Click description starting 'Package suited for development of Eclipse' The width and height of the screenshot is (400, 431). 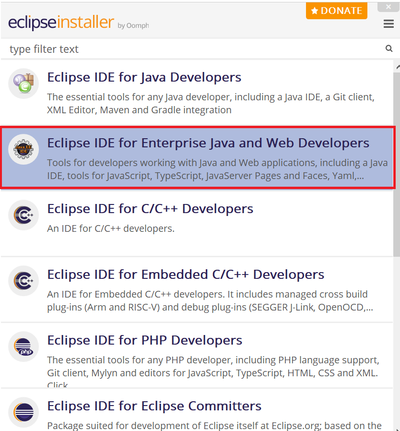point(214,426)
